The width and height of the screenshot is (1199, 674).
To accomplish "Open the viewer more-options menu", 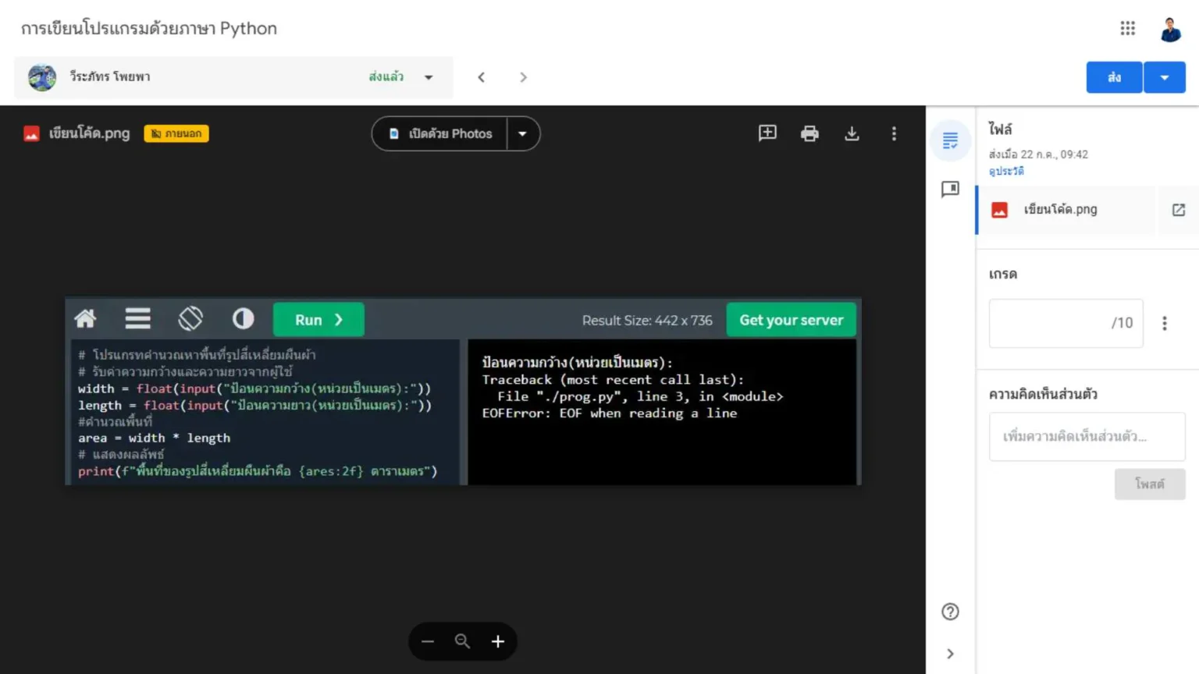I will point(894,133).
